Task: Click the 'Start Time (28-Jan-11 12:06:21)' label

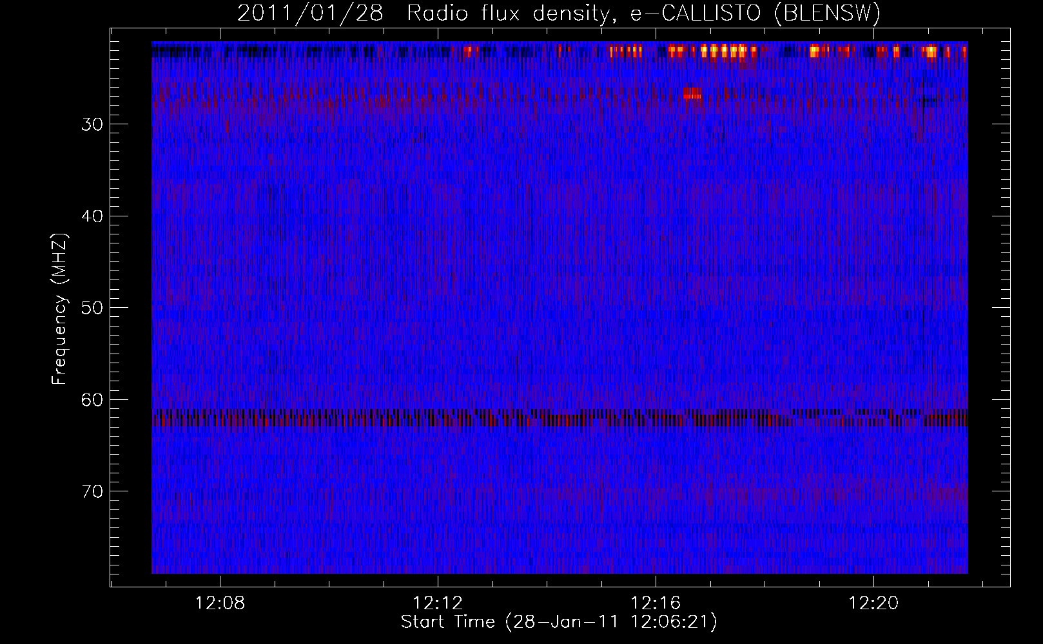Action: [x=559, y=622]
